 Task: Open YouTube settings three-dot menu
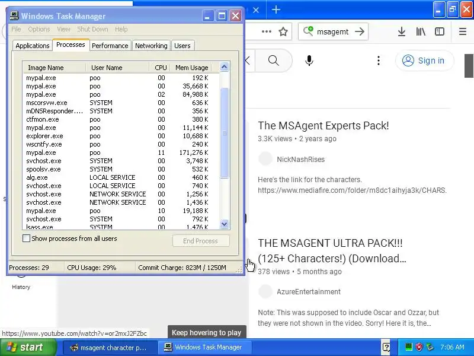(x=378, y=61)
